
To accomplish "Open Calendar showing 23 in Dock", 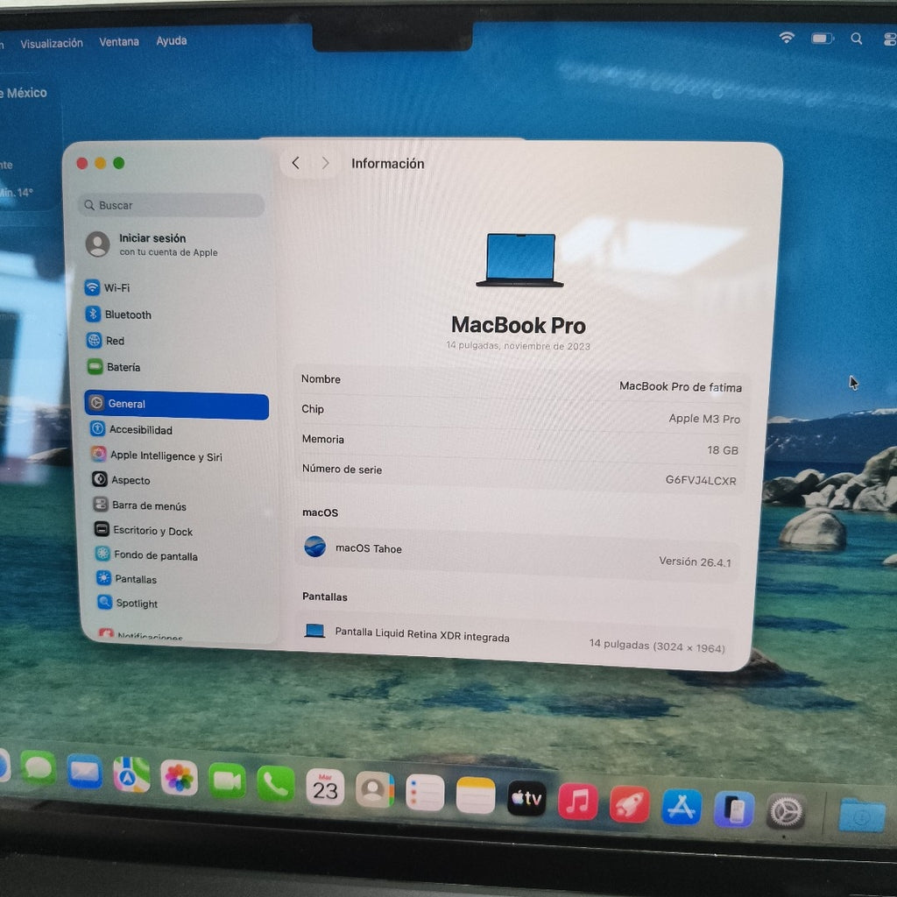I will click(x=325, y=788).
